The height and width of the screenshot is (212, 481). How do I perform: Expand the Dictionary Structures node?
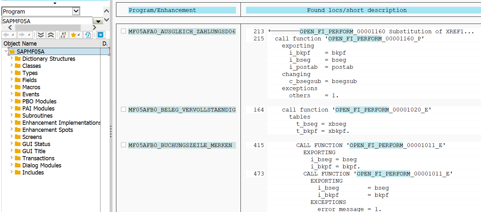(12, 58)
